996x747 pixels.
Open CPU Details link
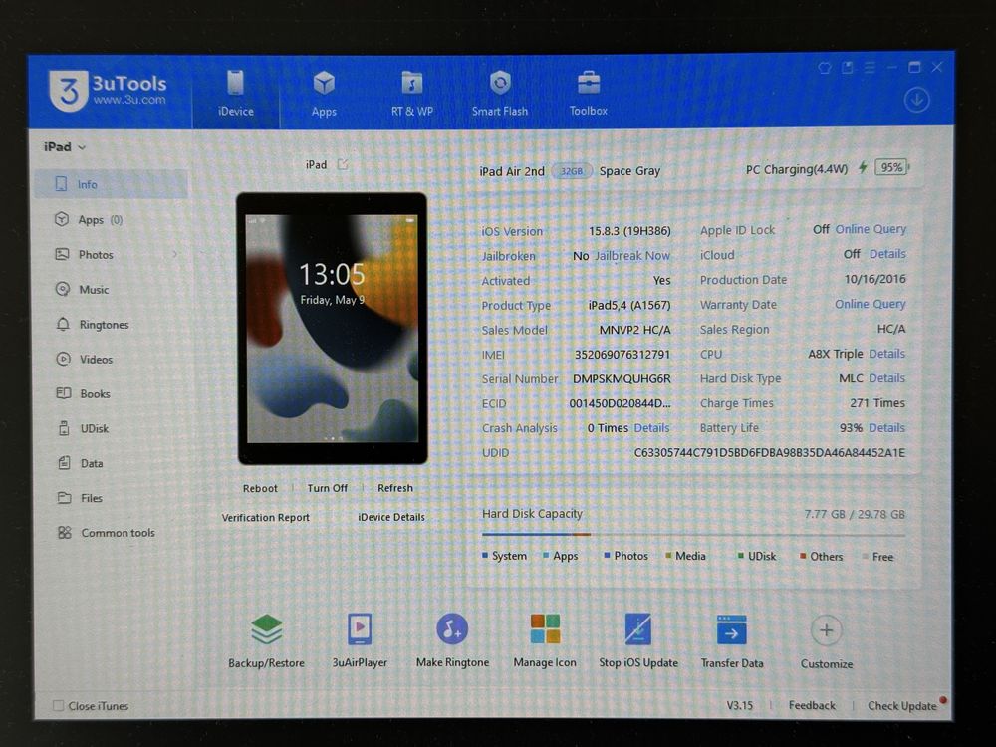[x=886, y=354]
